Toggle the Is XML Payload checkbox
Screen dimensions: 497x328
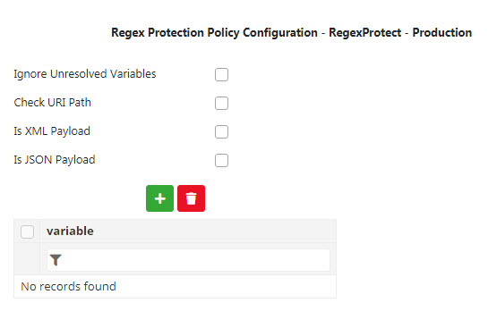pos(221,132)
